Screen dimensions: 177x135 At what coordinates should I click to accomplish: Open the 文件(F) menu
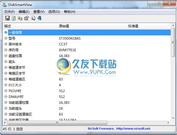(x=9, y=12)
